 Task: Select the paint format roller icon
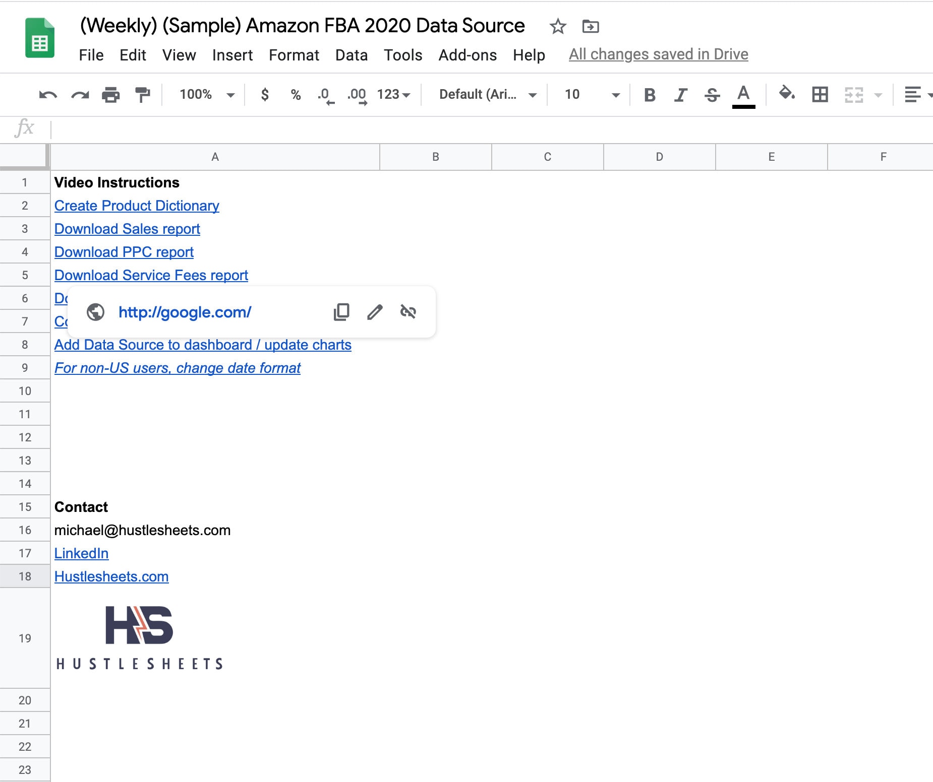point(143,95)
